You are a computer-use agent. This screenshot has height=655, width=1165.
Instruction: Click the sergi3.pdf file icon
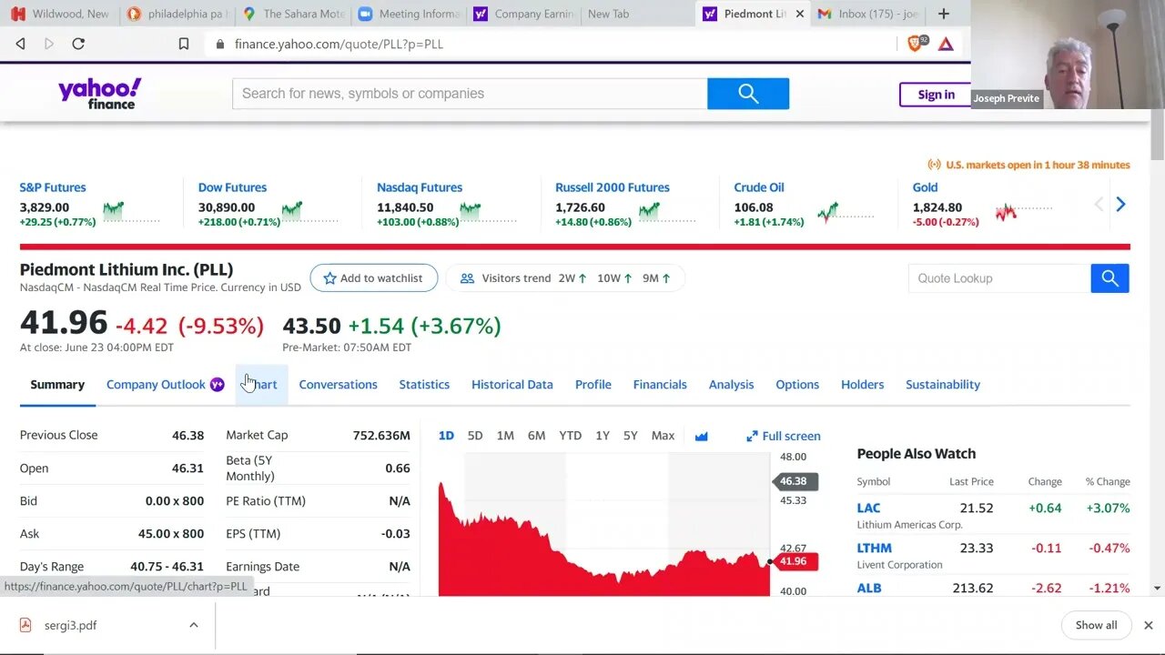(25, 625)
